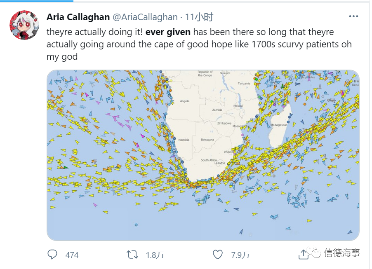Click the share upload icon
Image resolution: width=372 pixels, height=269 pixels.
[303, 255]
